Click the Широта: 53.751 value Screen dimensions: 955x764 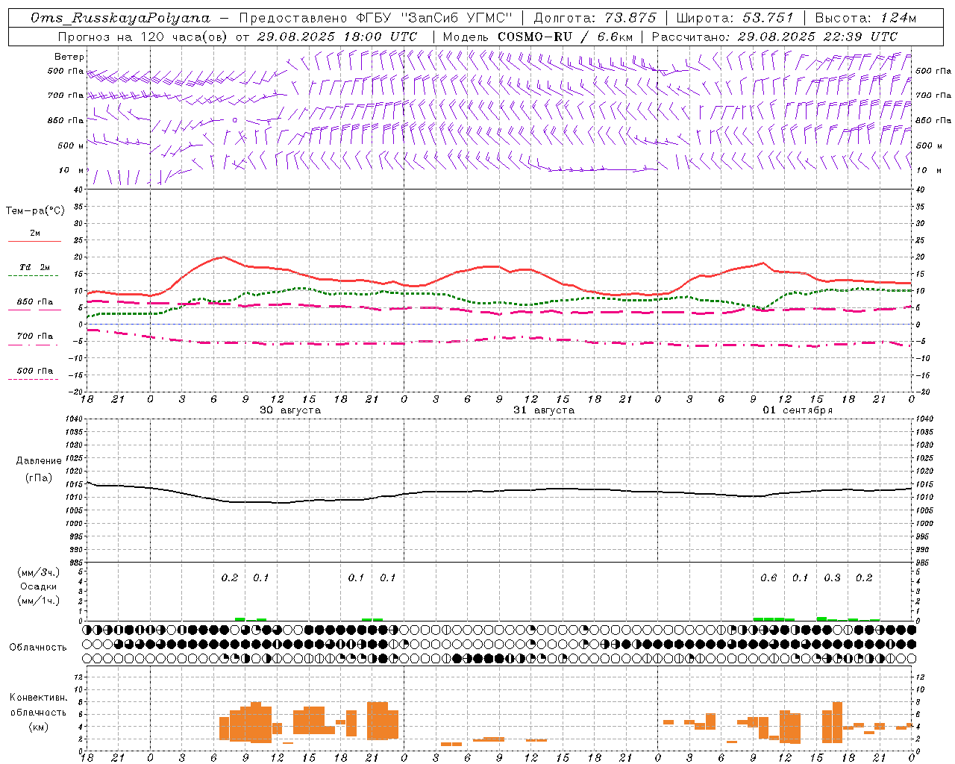[735, 18]
